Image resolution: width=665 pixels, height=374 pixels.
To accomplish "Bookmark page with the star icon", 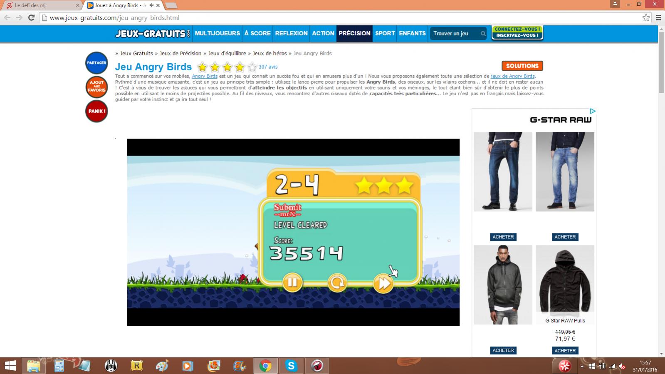I will click(646, 18).
